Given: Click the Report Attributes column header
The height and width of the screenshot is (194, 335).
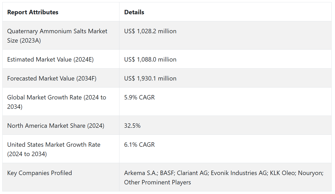Looking at the screenshot, I should click(33, 12).
